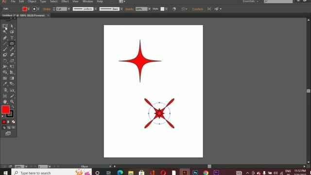Open the Object menu
This screenshot has height=175, width=311.
click(32, 1)
